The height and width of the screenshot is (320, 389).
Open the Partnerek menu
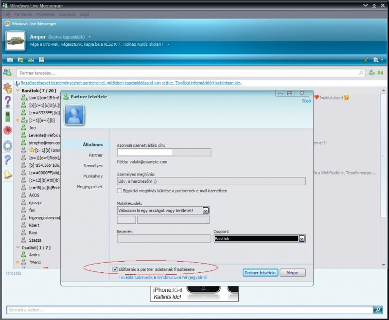23,14
